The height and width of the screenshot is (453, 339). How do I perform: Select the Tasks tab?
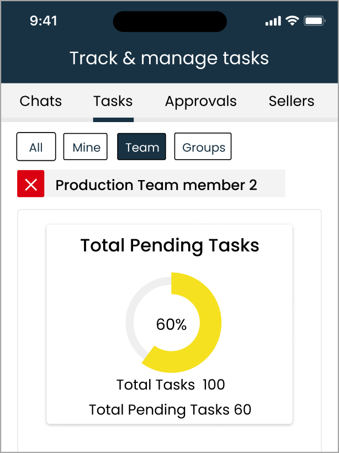(113, 101)
